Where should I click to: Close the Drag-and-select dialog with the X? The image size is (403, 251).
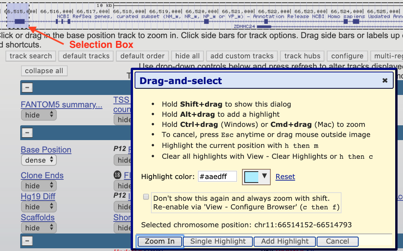click(385, 80)
